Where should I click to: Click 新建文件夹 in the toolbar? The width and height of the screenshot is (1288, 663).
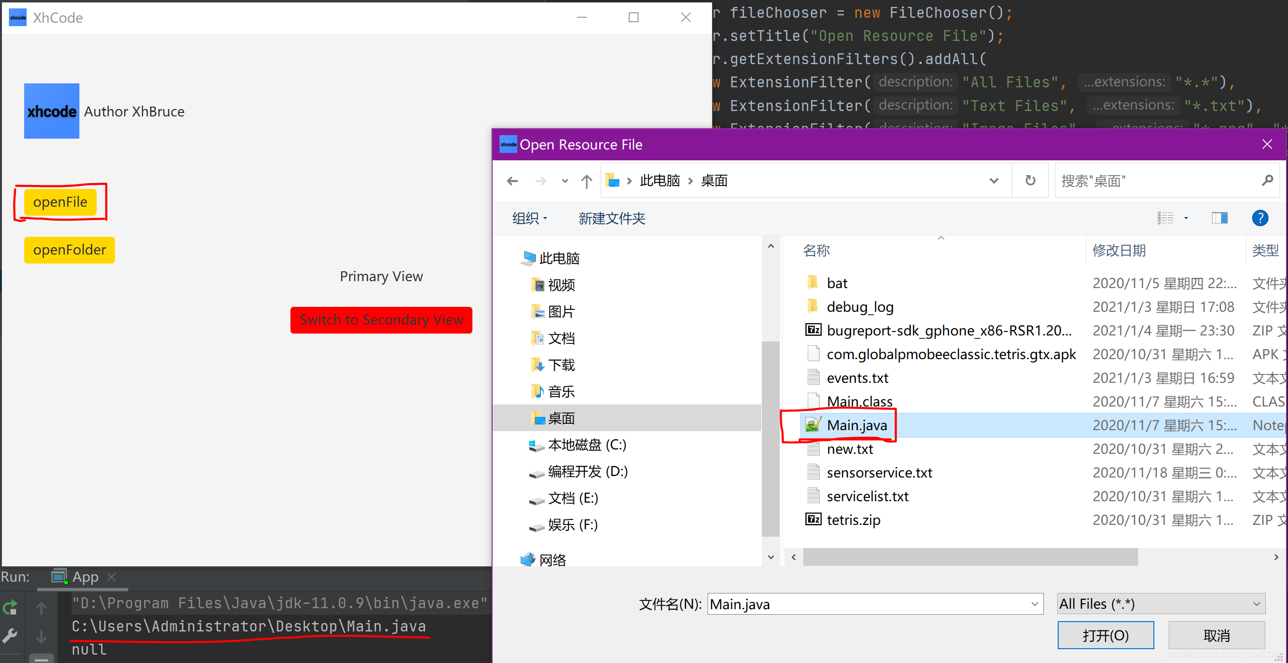[x=611, y=219]
